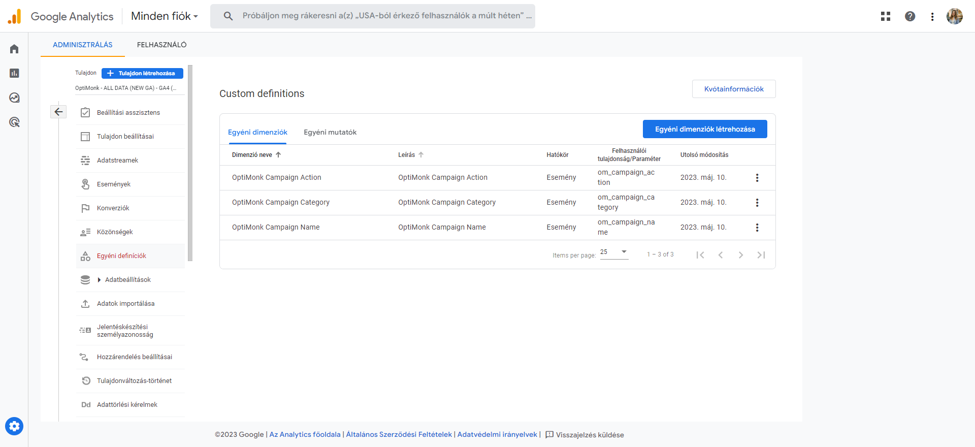
Task: Click the Adatok importálása upload icon
Action: (x=85, y=304)
